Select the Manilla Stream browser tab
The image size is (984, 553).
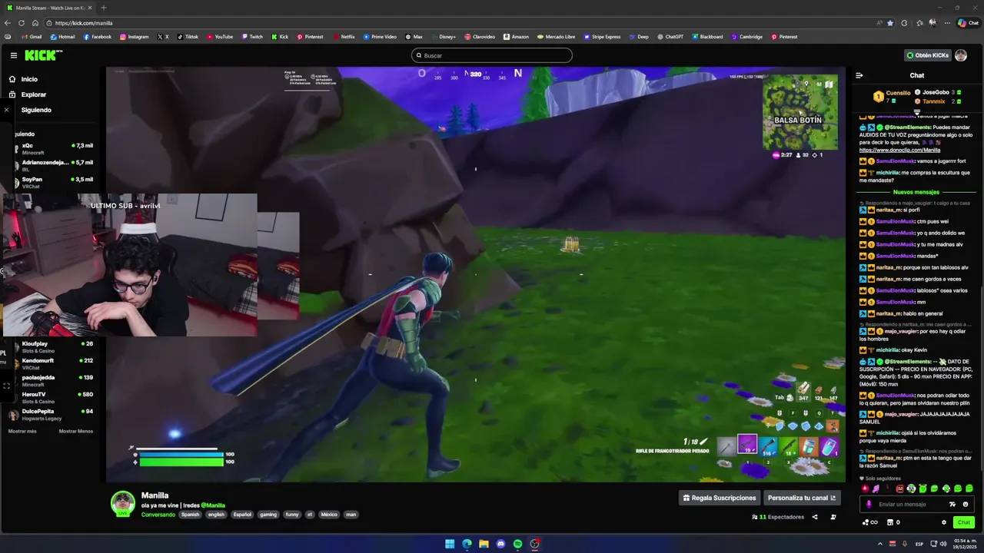point(50,8)
